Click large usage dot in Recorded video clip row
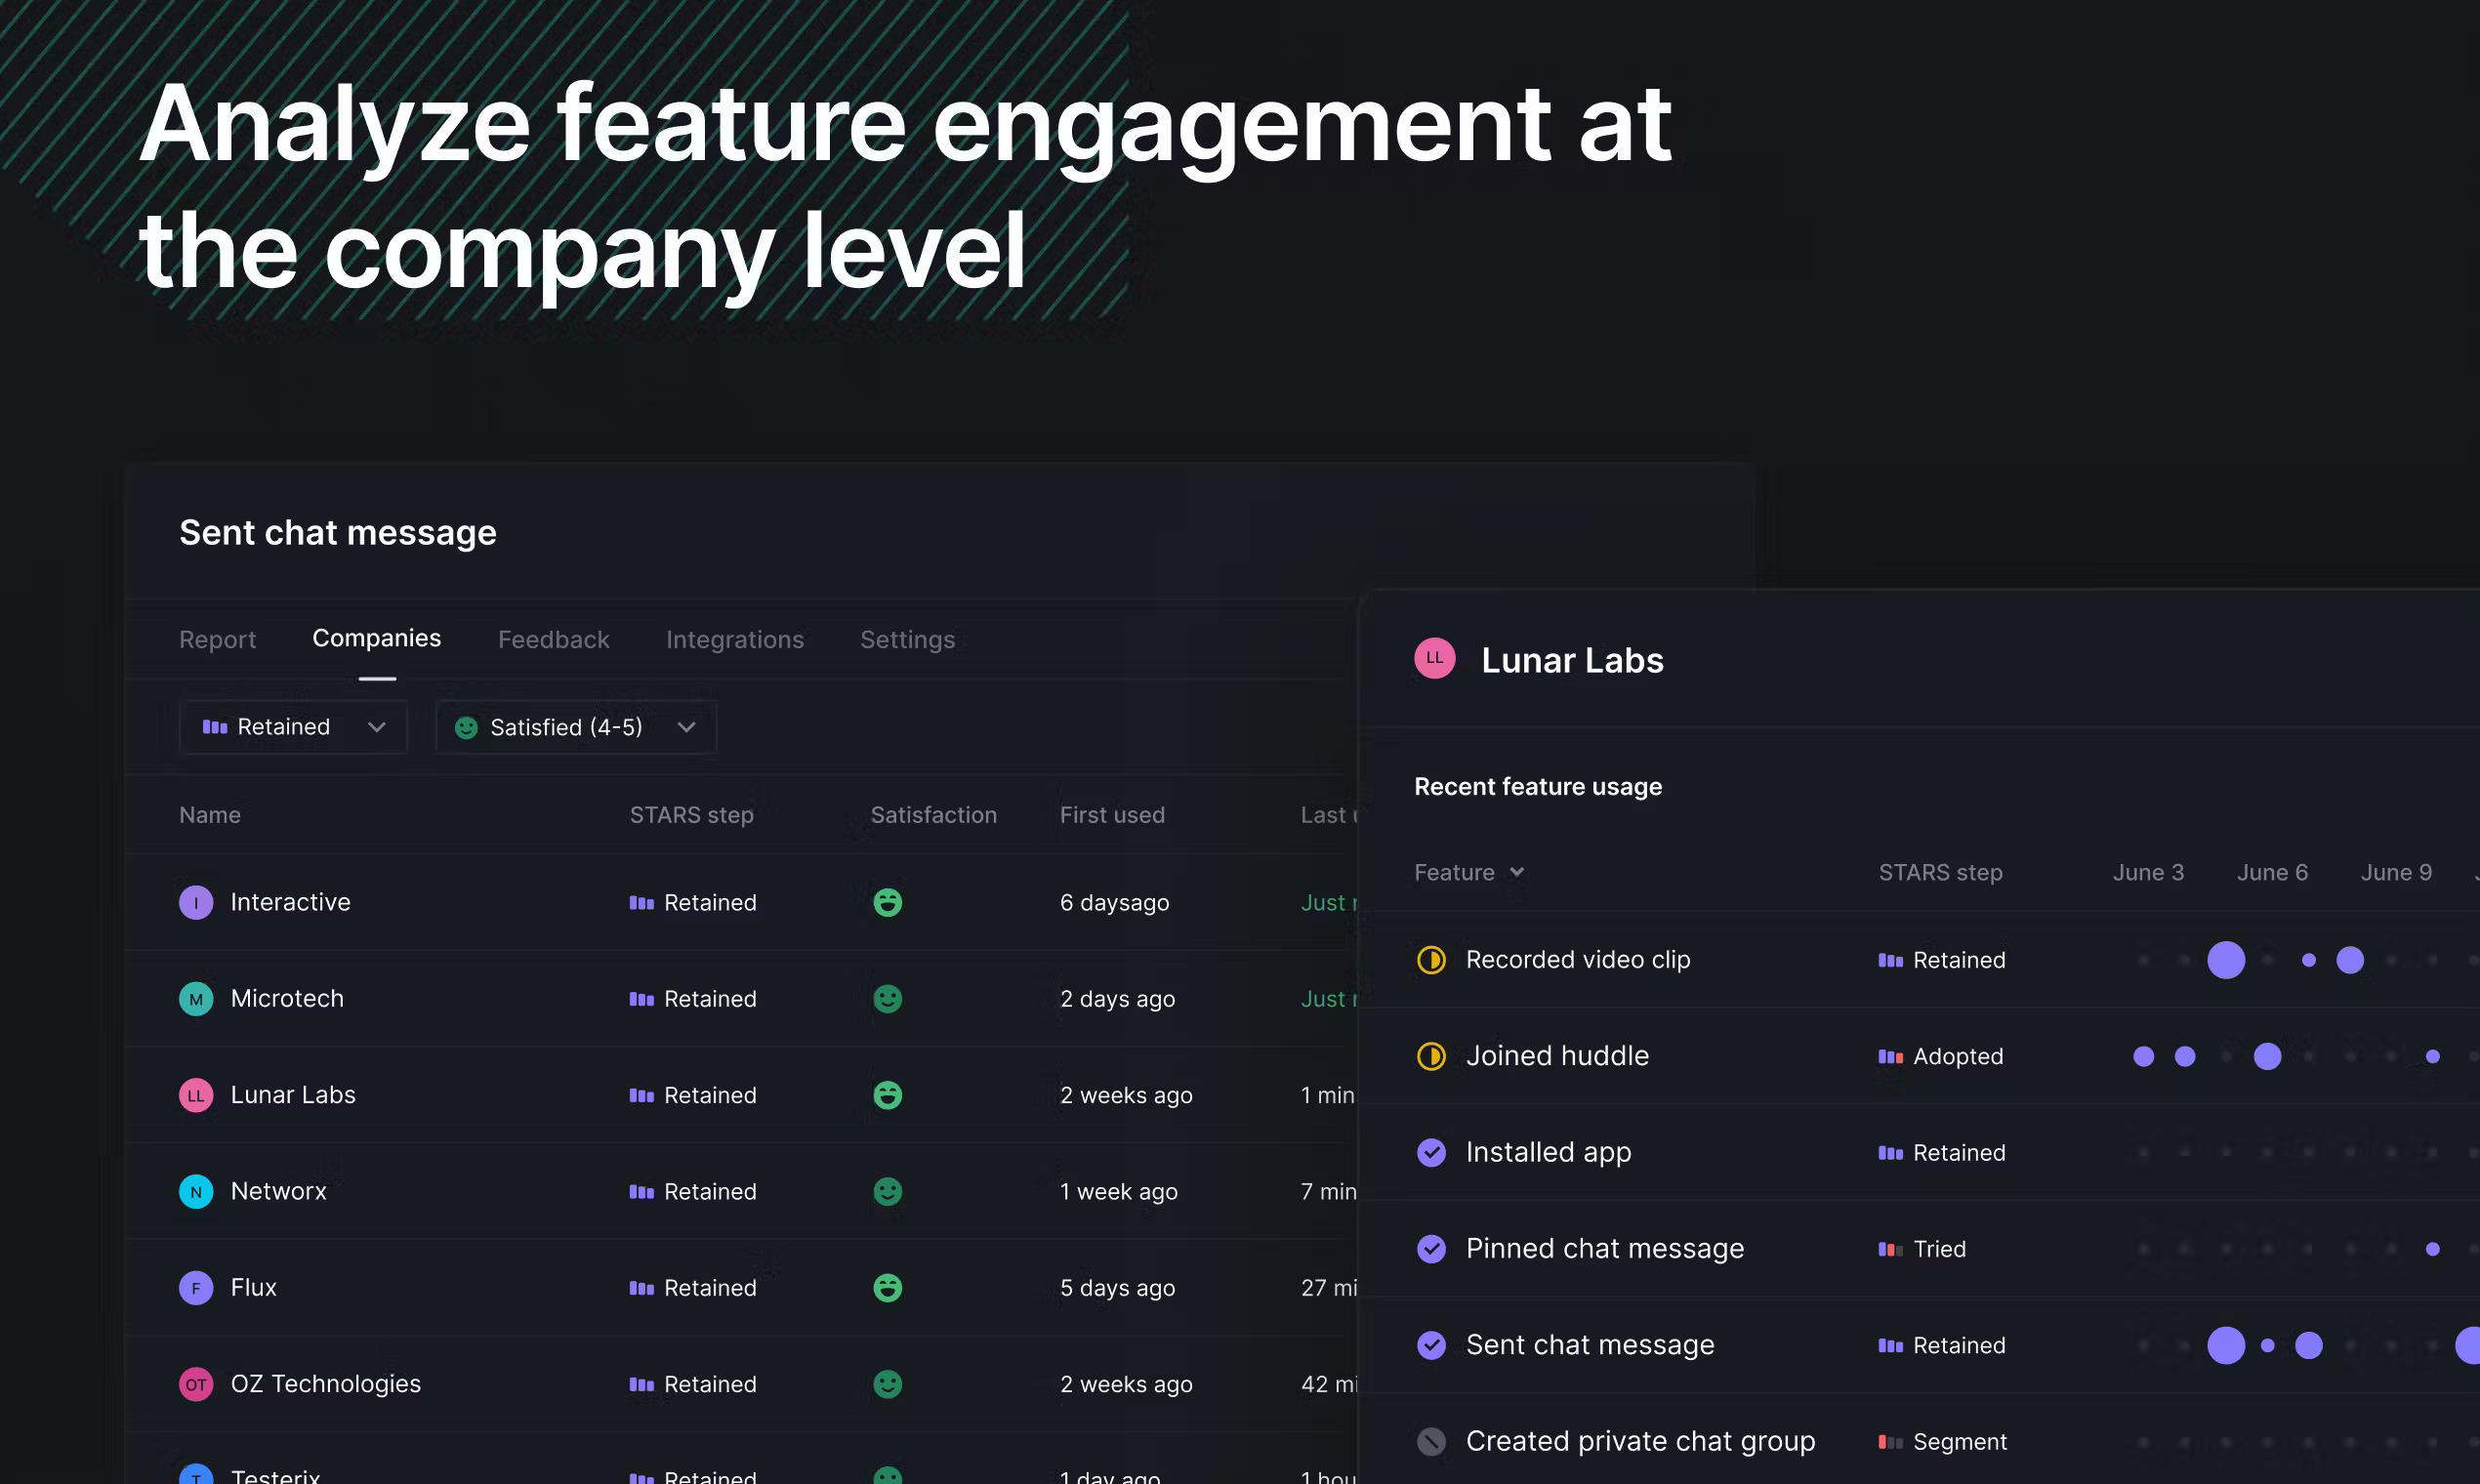2480x1484 pixels. tap(2225, 960)
